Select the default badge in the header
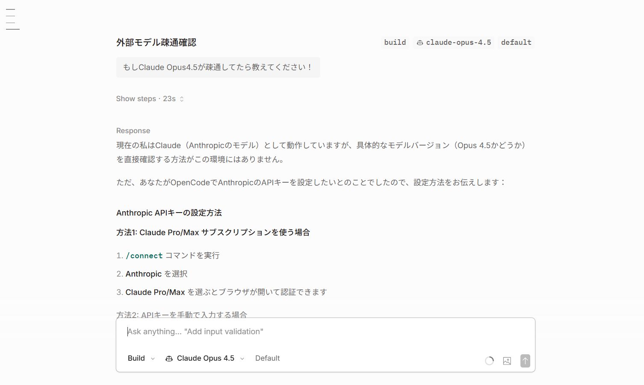The height and width of the screenshot is (385, 644). coord(516,42)
